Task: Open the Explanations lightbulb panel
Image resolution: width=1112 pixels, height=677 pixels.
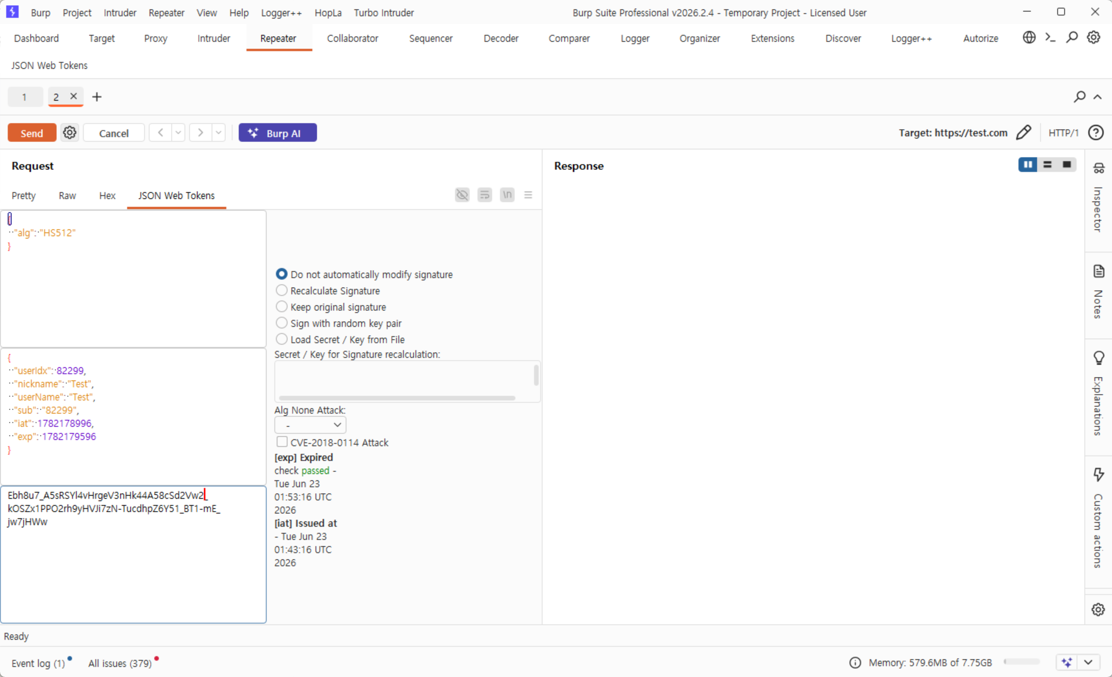Action: click(1099, 394)
